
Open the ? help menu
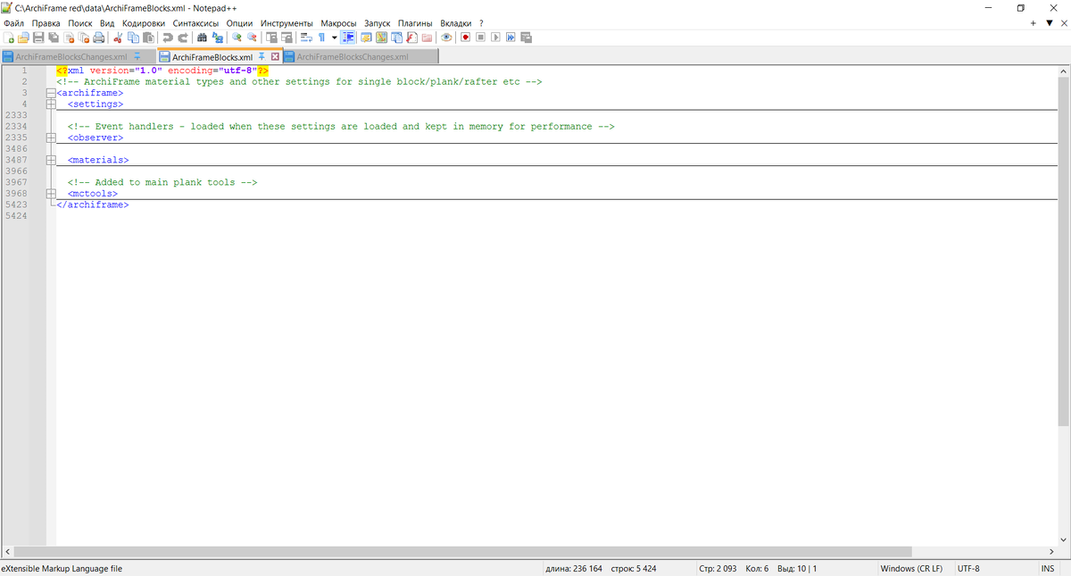click(481, 23)
